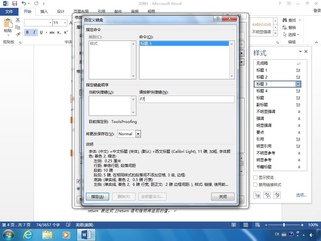Select Heading 3 in commands list
This screenshot has width=321, height=241.
(x=184, y=43)
